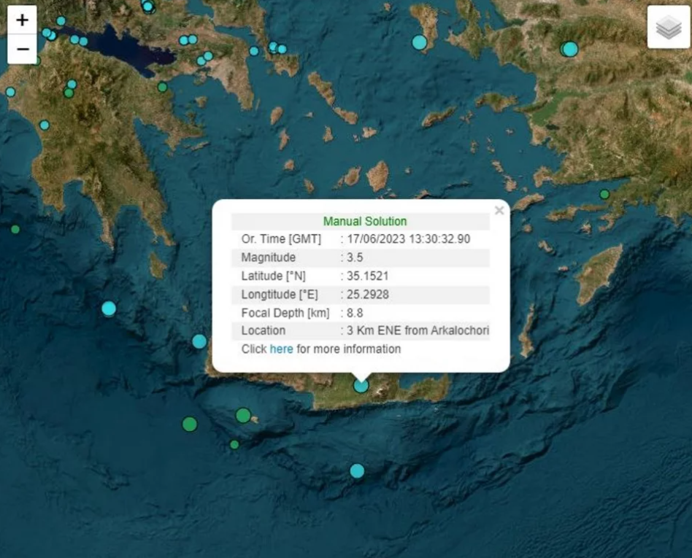Zoom out the map with minus button

22,49
